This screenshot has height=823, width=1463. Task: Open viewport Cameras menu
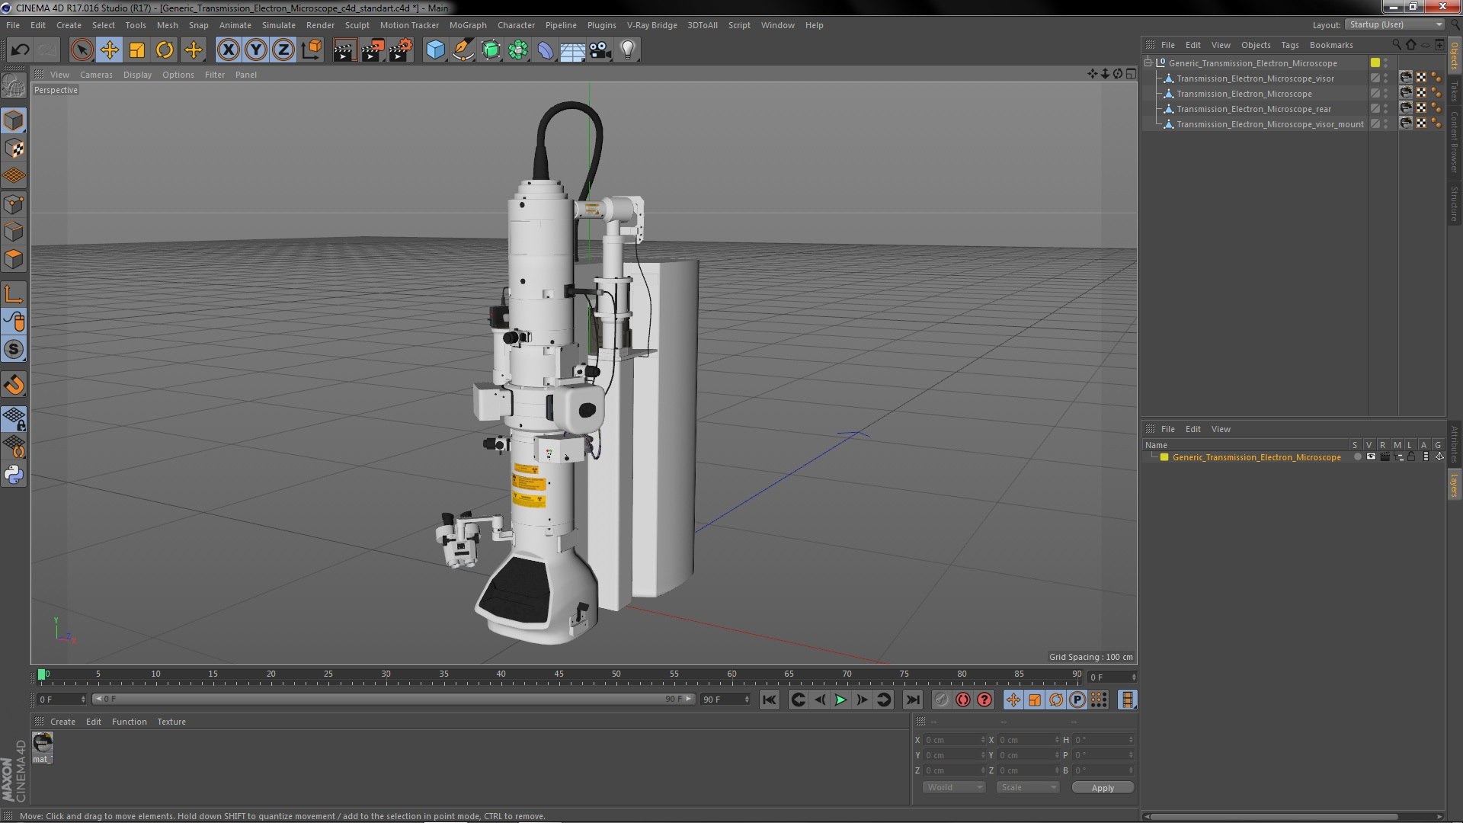point(96,75)
